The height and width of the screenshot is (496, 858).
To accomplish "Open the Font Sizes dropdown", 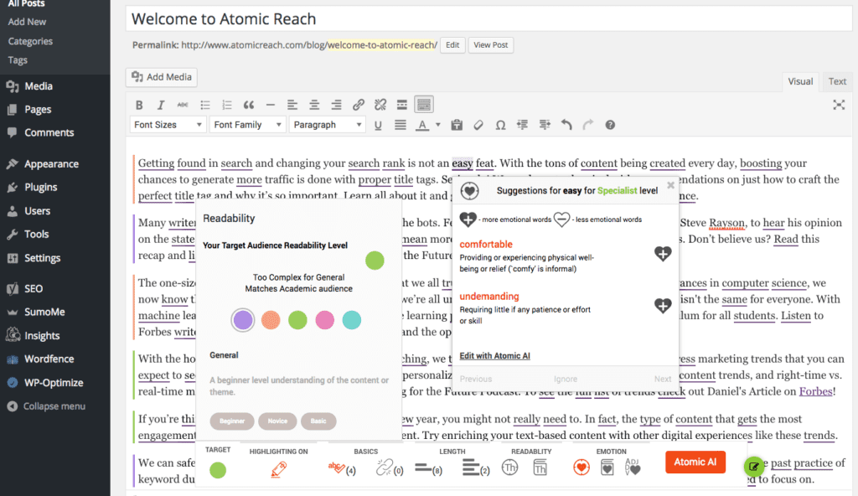I will [168, 125].
